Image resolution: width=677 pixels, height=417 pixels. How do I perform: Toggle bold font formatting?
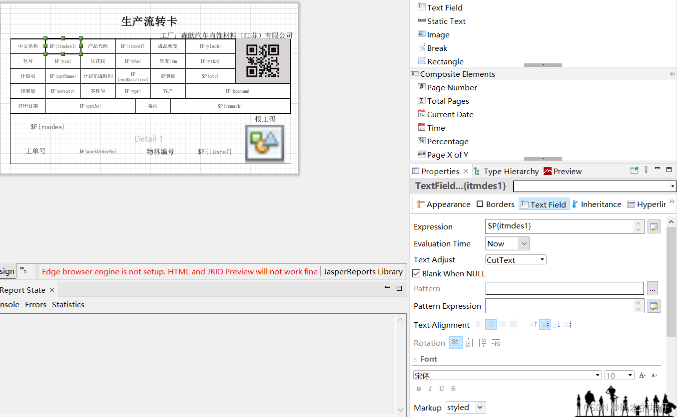coord(418,388)
